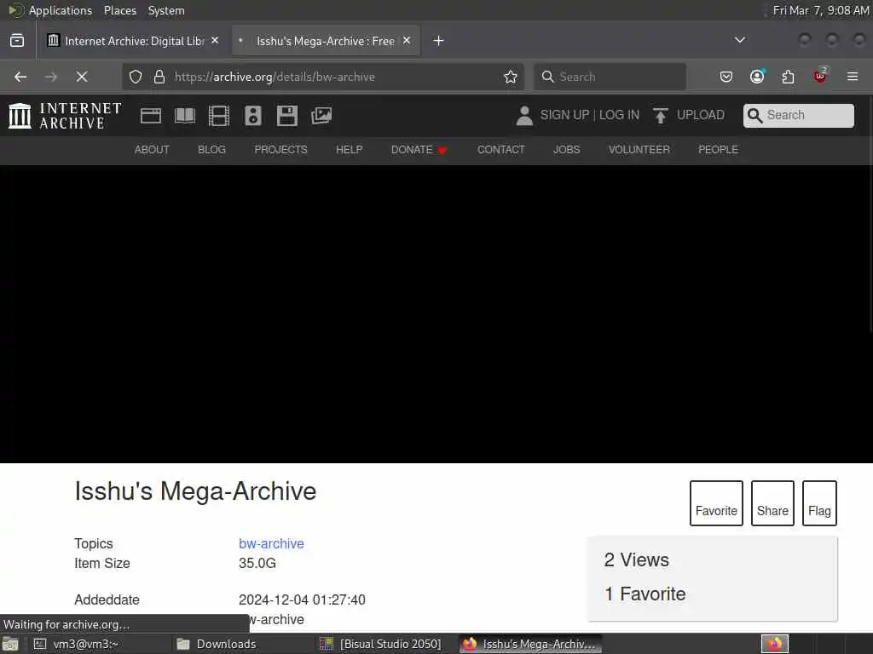Open the Software floppy disk icon
The image size is (873, 654).
pyautogui.click(x=286, y=116)
